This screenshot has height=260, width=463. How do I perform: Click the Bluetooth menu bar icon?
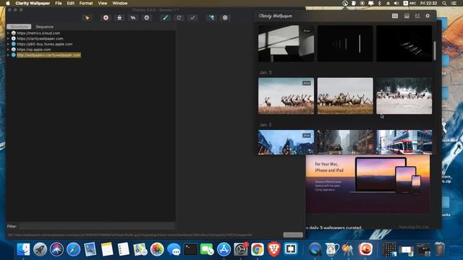tap(380, 3)
